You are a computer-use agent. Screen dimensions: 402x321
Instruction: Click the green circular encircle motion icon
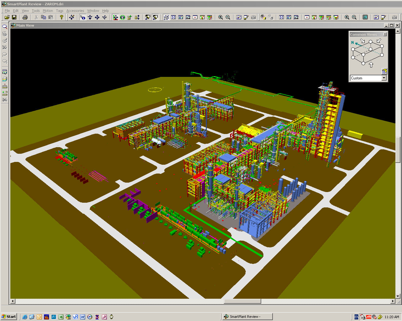click(123, 17)
